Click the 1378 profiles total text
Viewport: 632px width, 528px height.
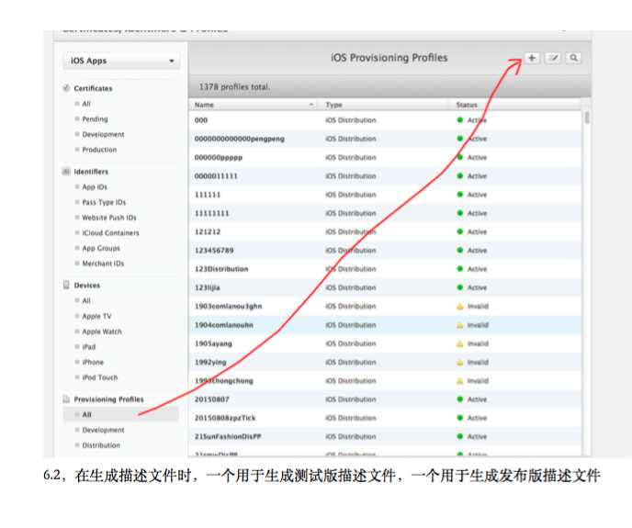click(234, 87)
